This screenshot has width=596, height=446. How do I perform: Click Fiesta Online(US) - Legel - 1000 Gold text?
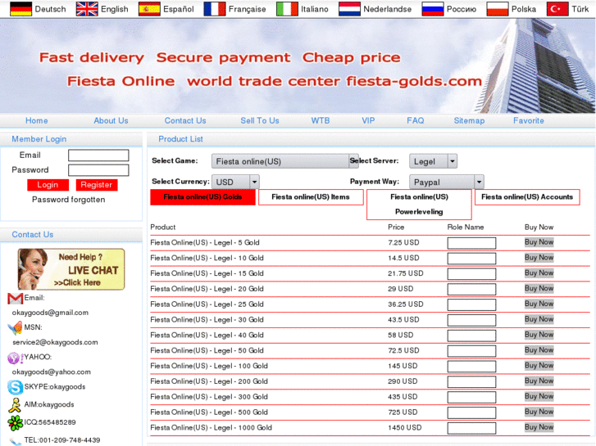(211, 428)
